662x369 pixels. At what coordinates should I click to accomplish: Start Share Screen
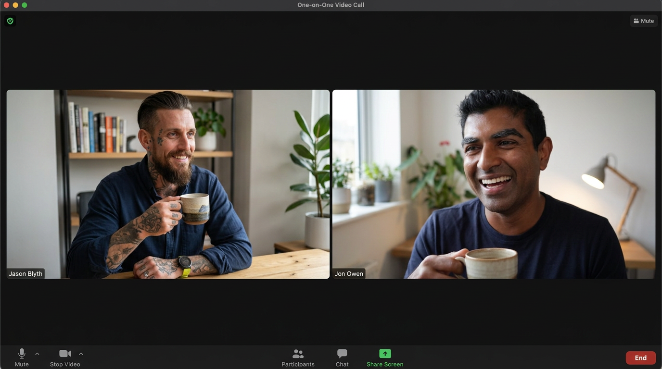(x=385, y=358)
